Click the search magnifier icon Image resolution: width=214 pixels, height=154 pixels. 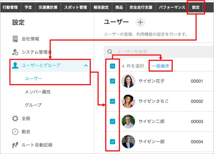[110, 52]
